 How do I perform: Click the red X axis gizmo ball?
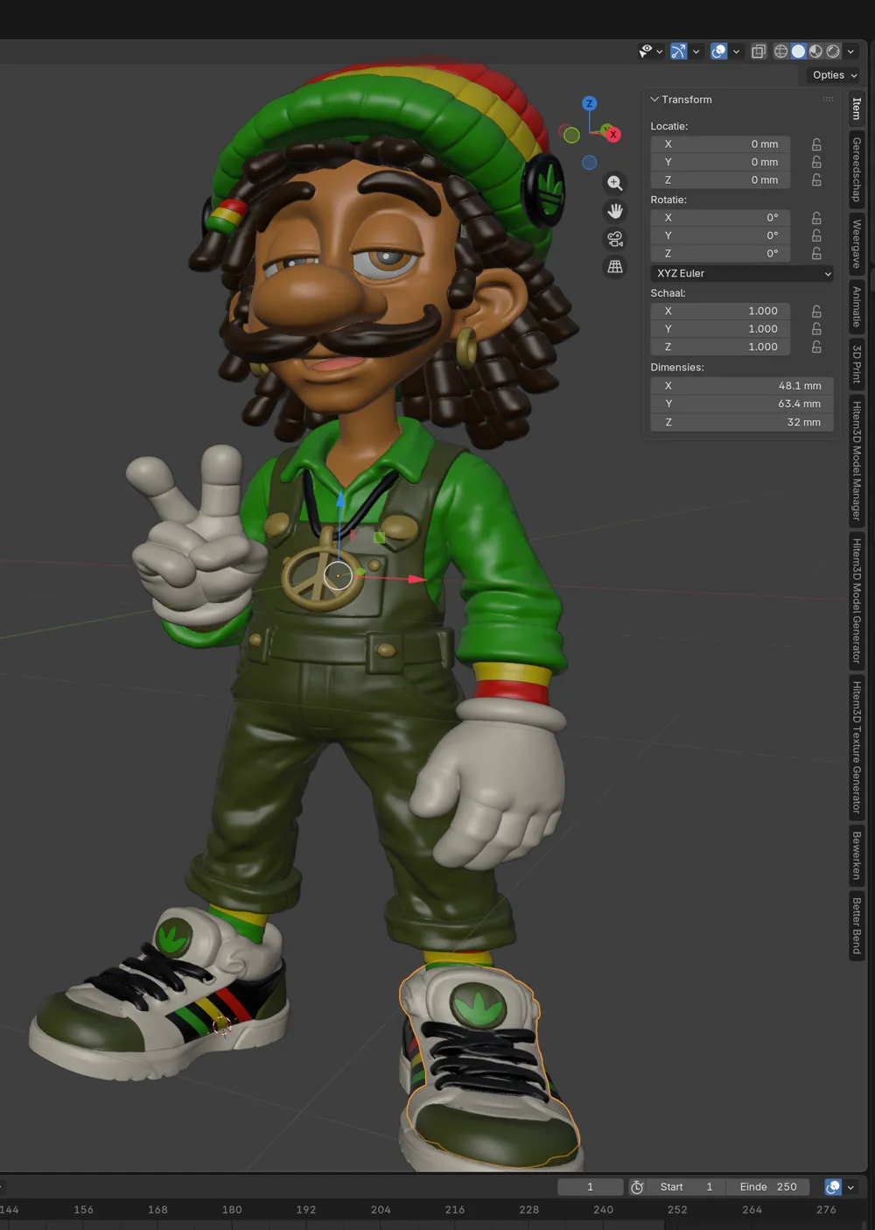(613, 134)
